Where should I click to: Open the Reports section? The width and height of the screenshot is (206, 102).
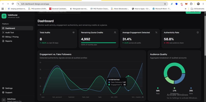point(17,41)
